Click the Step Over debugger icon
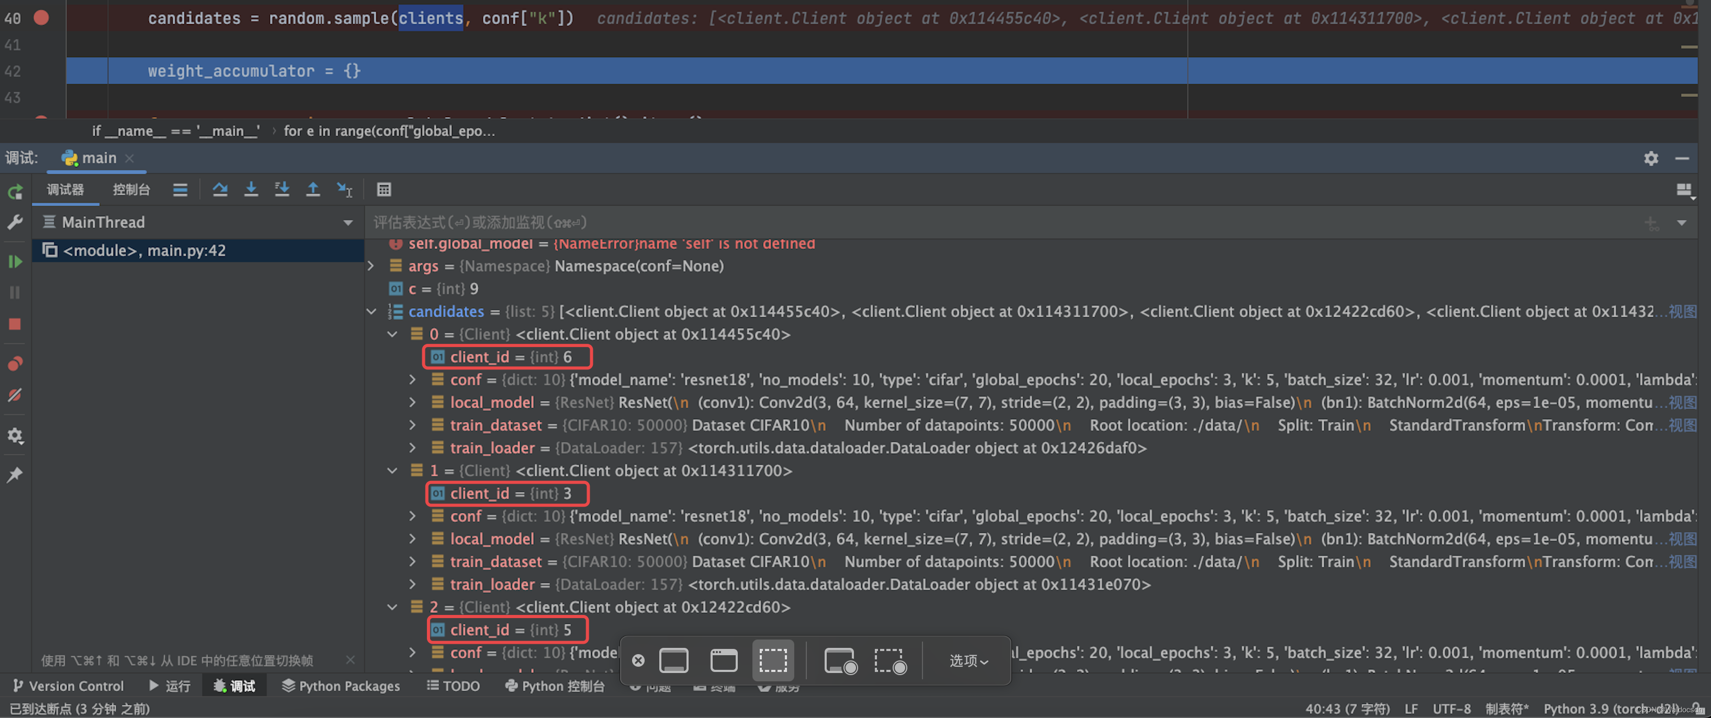 point(220,190)
